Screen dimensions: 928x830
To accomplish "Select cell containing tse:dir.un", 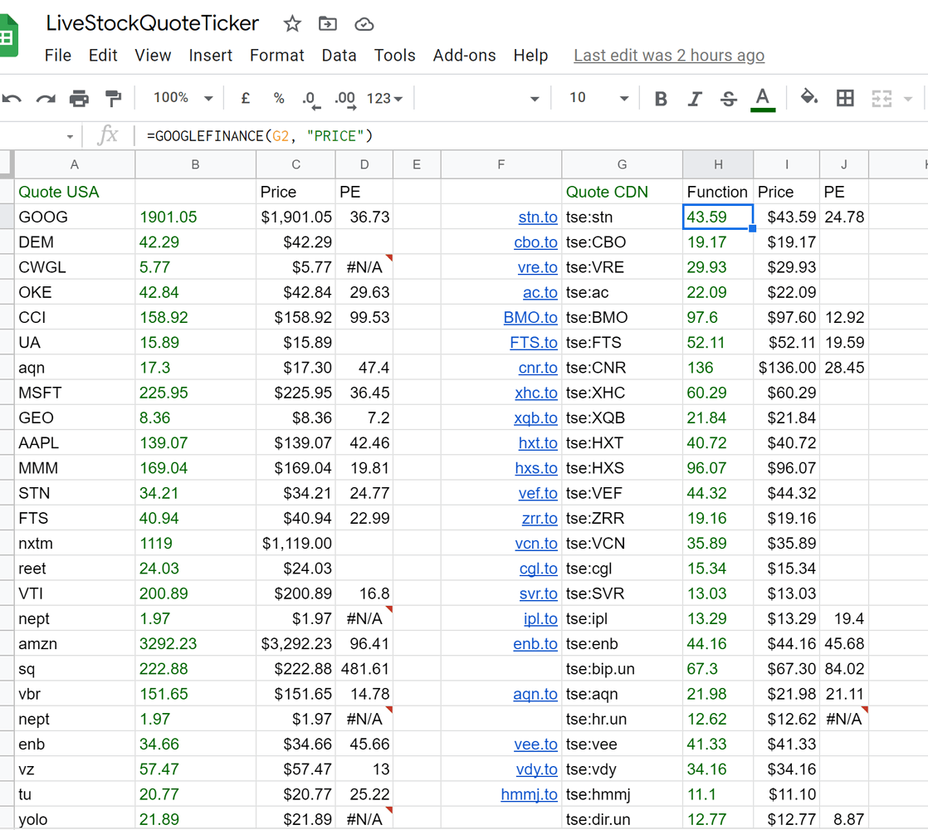I will point(622,819).
